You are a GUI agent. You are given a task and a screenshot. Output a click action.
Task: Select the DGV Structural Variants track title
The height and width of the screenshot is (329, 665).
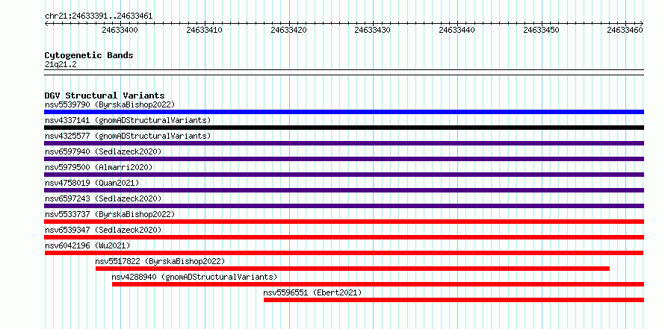105,95
